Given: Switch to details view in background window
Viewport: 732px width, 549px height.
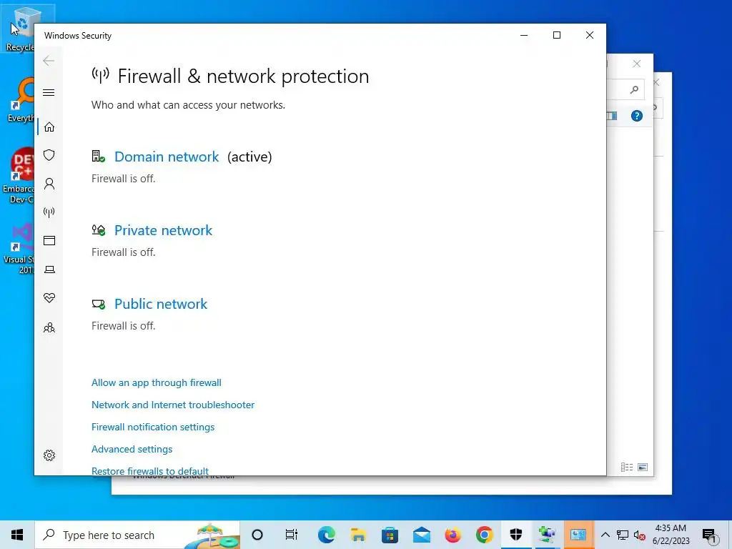Looking at the screenshot, I should (x=626, y=467).
